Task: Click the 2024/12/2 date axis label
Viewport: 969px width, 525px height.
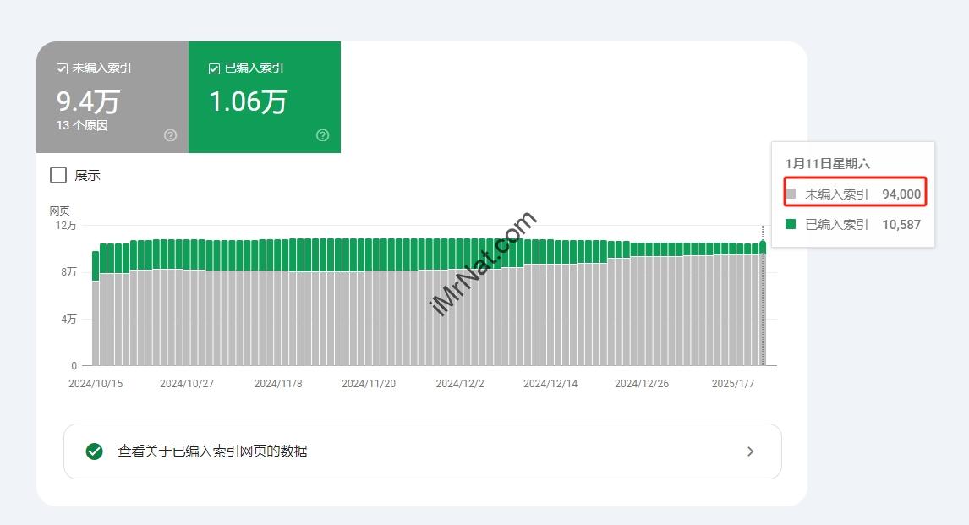Action: pyautogui.click(x=460, y=383)
